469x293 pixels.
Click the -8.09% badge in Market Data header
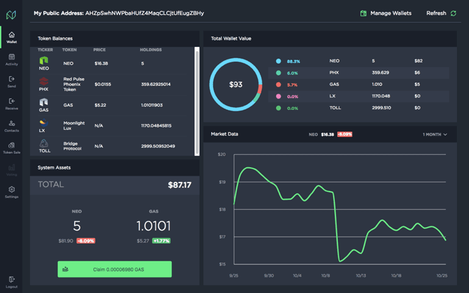tap(345, 134)
